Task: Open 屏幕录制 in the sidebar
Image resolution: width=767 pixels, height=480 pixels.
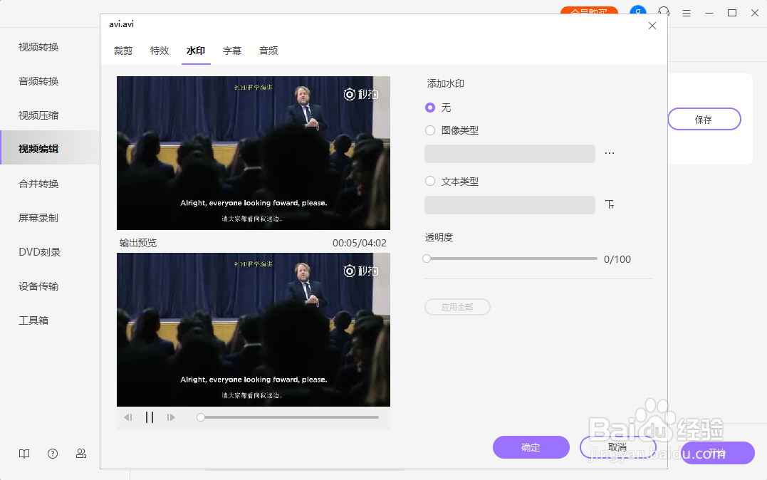Action: click(x=38, y=218)
